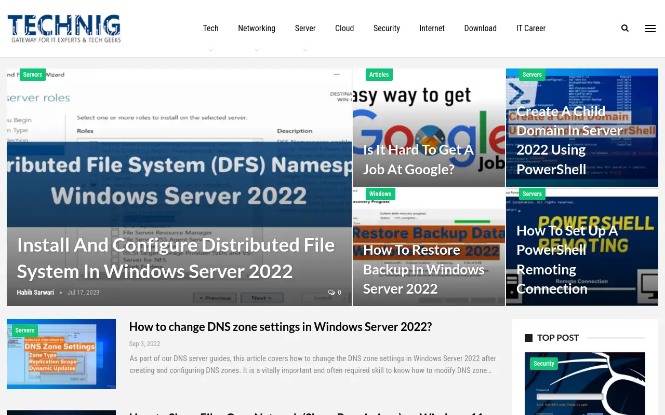Expand the Networking menu chevron
Screen dimensions: 665x415
(x=257, y=50)
